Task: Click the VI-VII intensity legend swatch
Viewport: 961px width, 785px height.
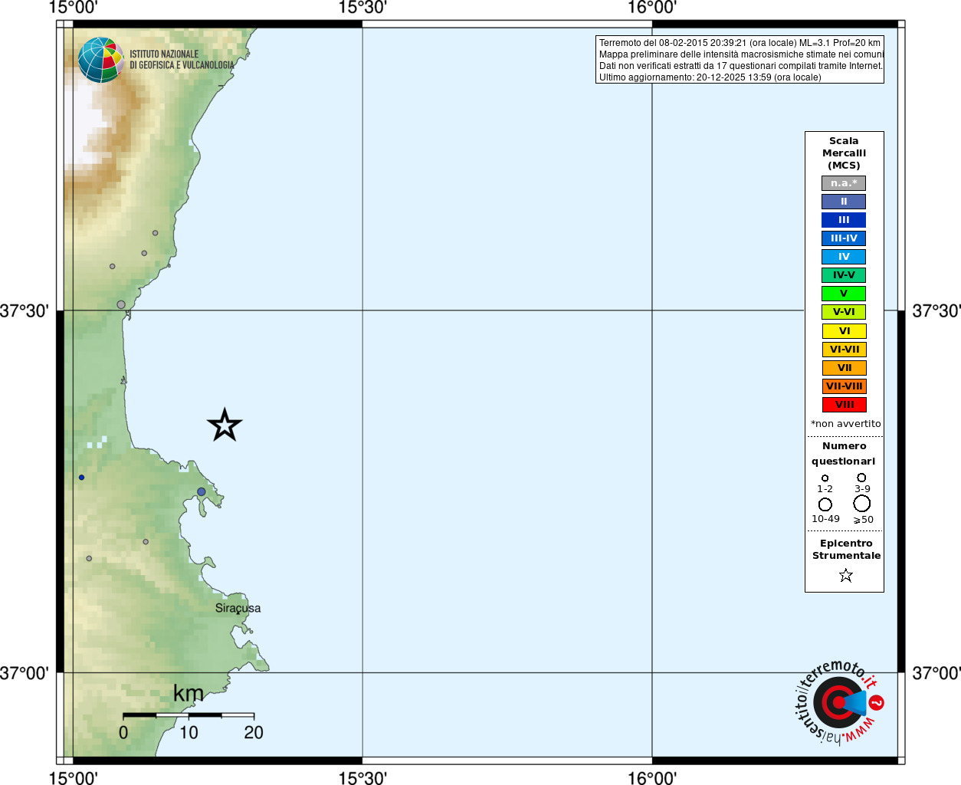Action: pyautogui.click(x=844, y=350)
